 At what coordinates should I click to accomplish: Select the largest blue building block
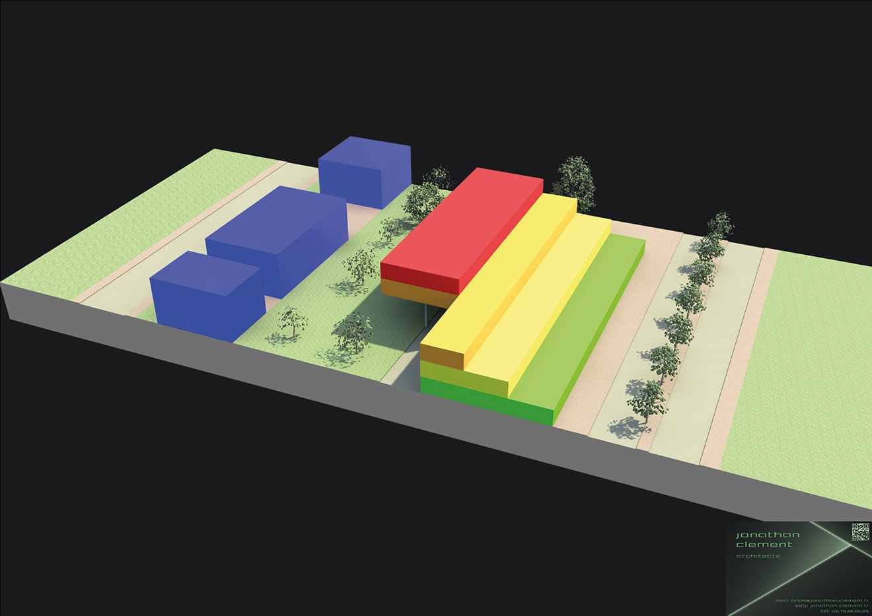pos(277,238)
